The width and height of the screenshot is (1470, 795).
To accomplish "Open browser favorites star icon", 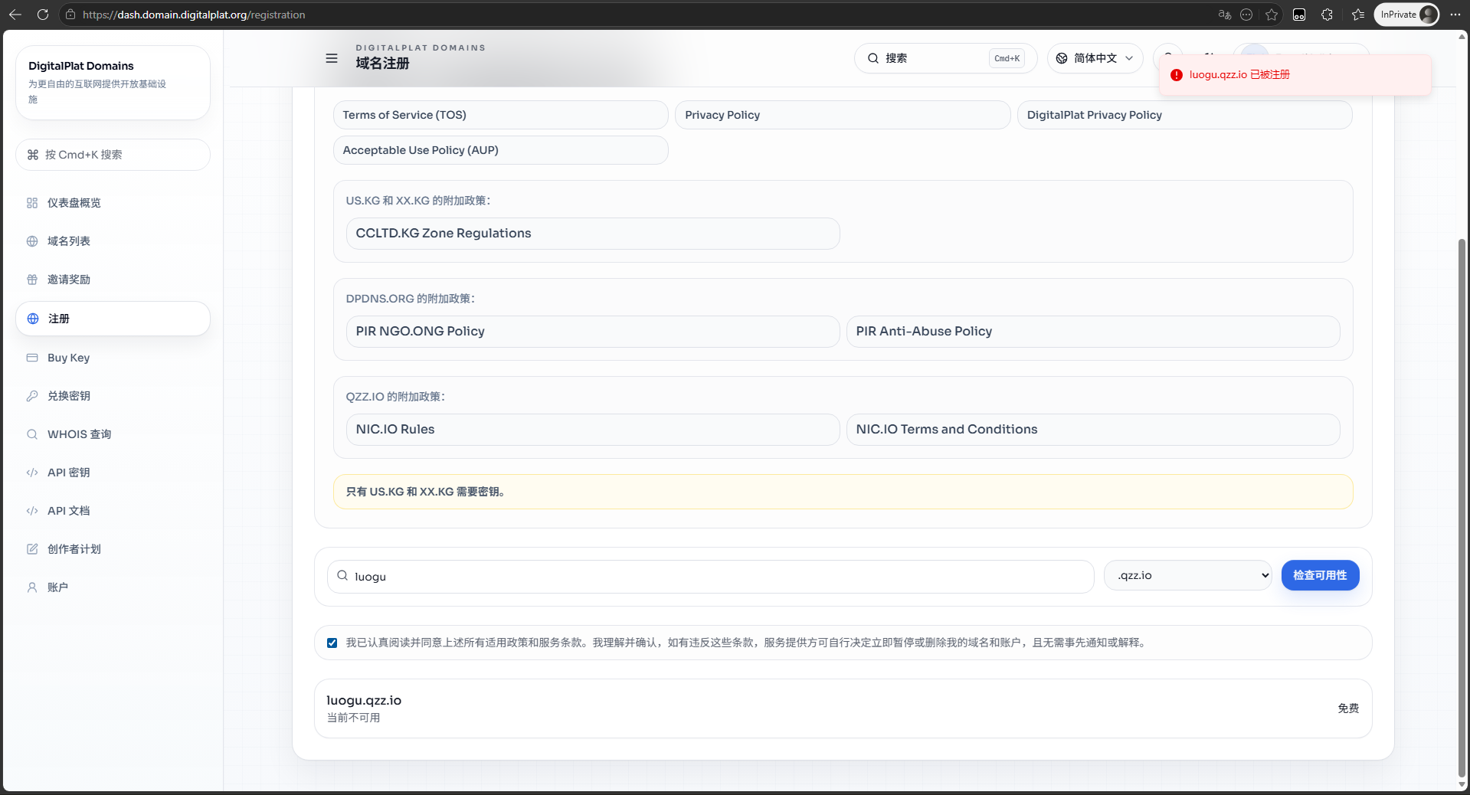I will click(1272, 15).
